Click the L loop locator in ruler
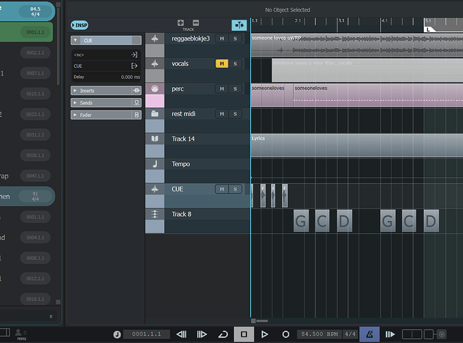This screenshot has height=343, width=463. pyautogui.click(x=429, y=29)
